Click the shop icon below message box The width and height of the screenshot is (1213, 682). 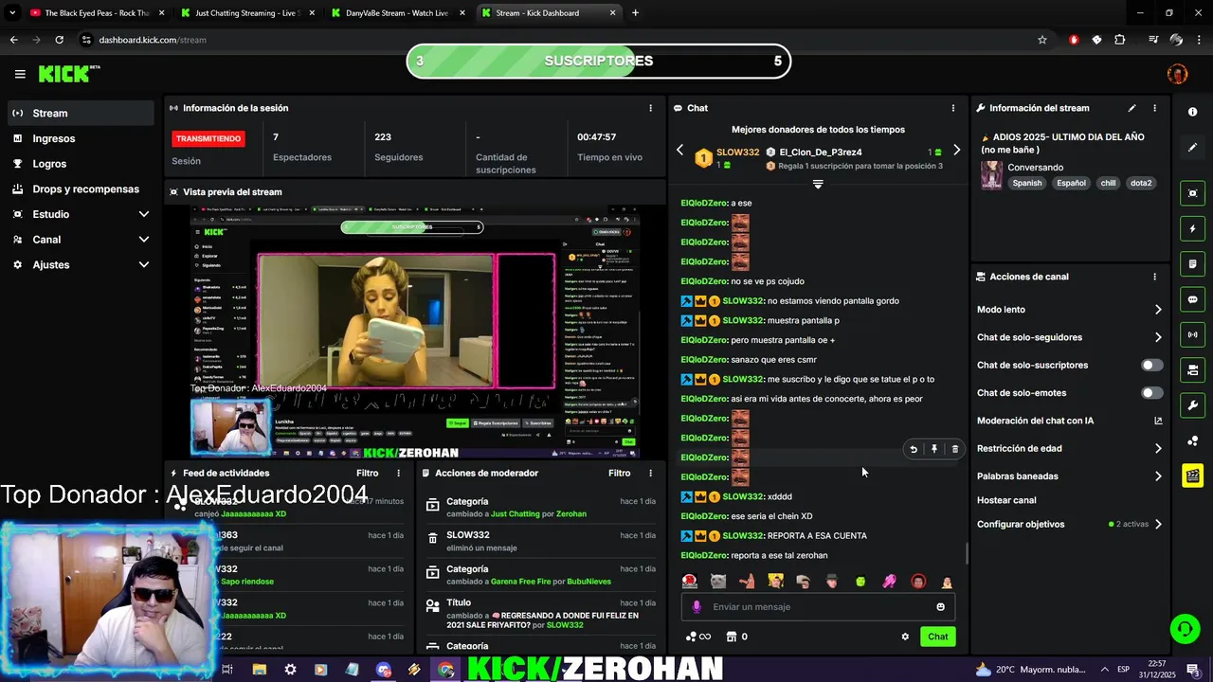click(x=732, y=637)
